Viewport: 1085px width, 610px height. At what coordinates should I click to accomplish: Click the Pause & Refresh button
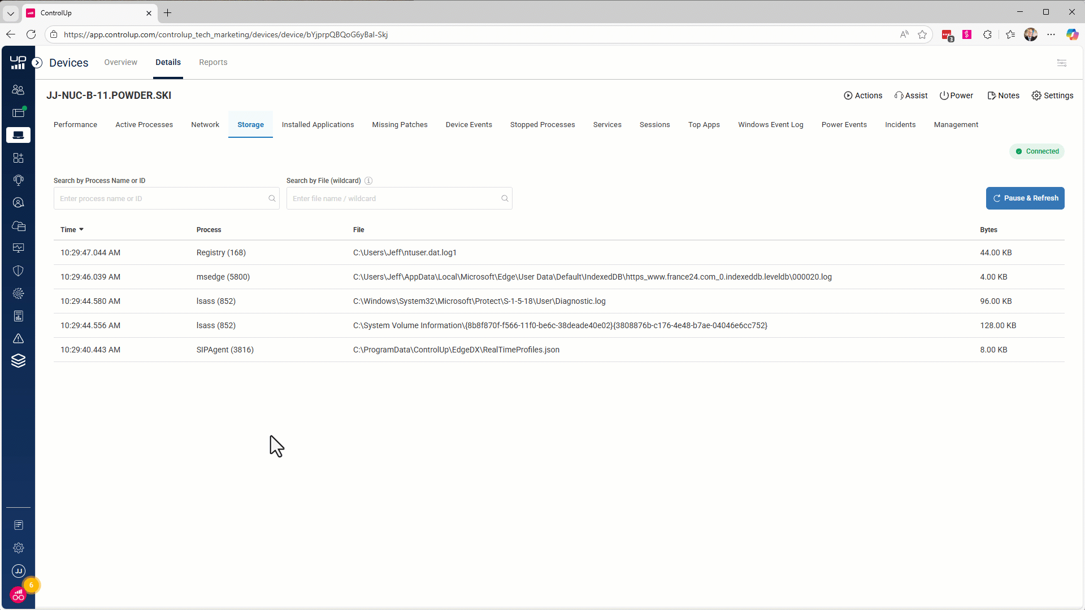(x=1025, y=198)
